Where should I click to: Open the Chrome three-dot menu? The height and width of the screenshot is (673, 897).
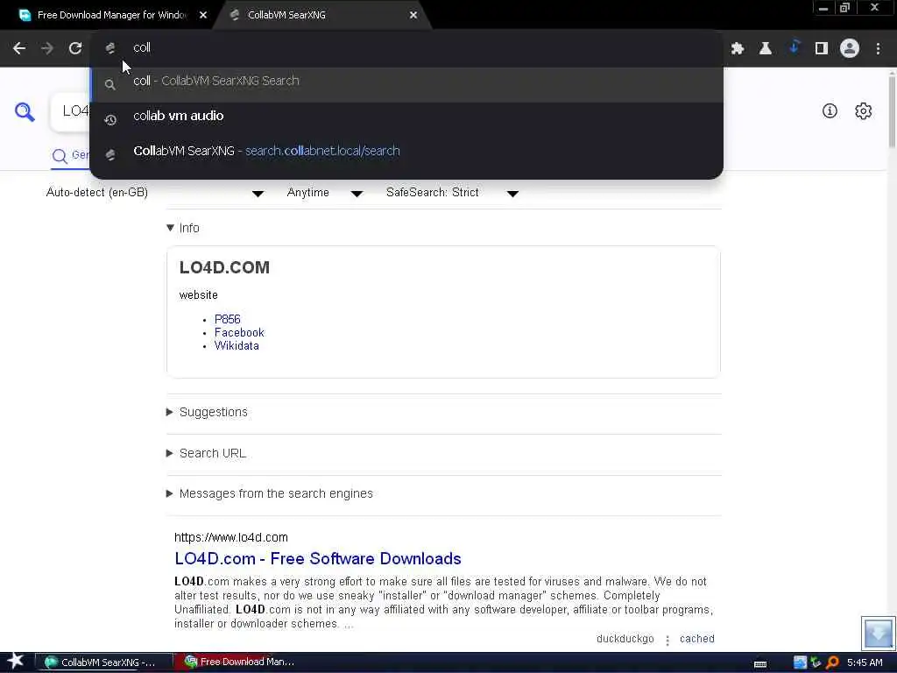point(878,49)
